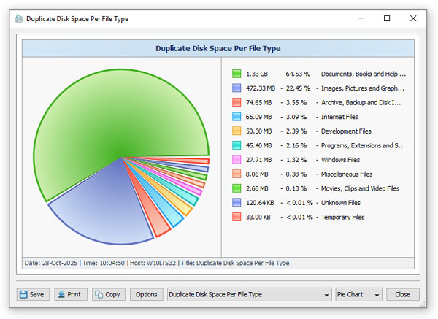Click the Copy button pages icon
The height and width of the screenshot is (319, 438).
pyautogui.click(x=99, y=294)
